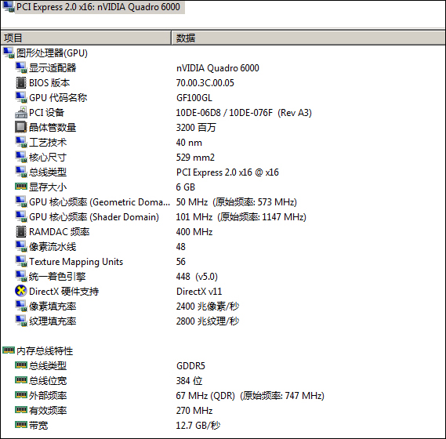
Task: Click the value 384 位
Action: [189, 380]
